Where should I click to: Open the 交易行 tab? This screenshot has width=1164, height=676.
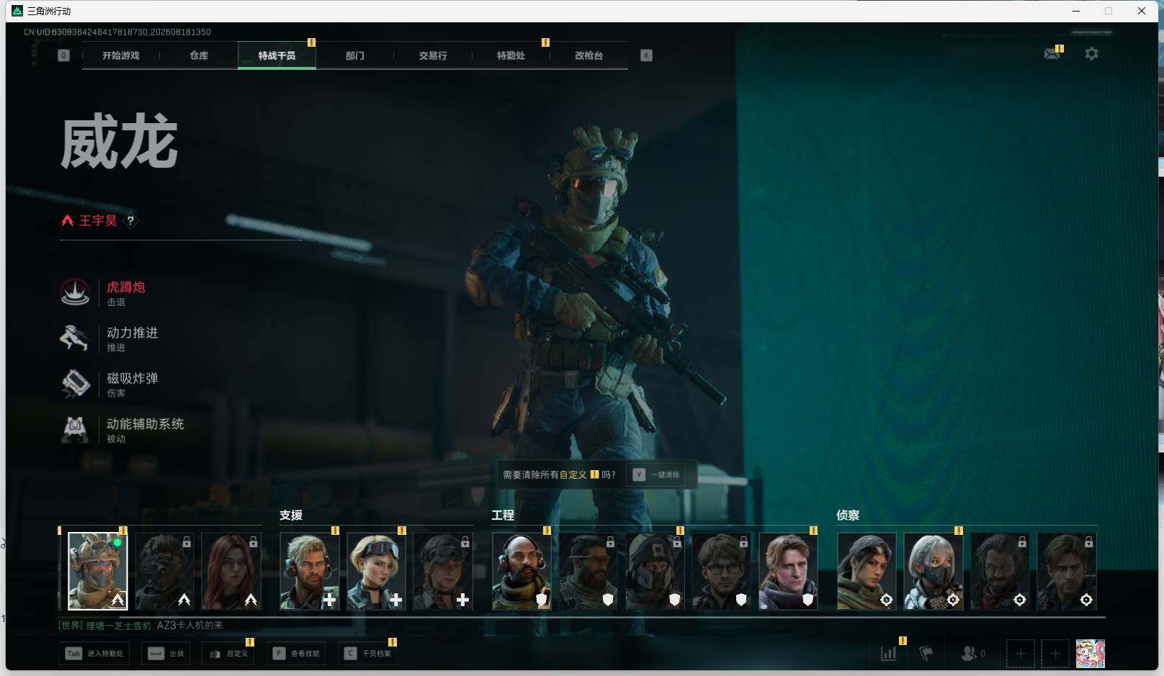(433, 55)
